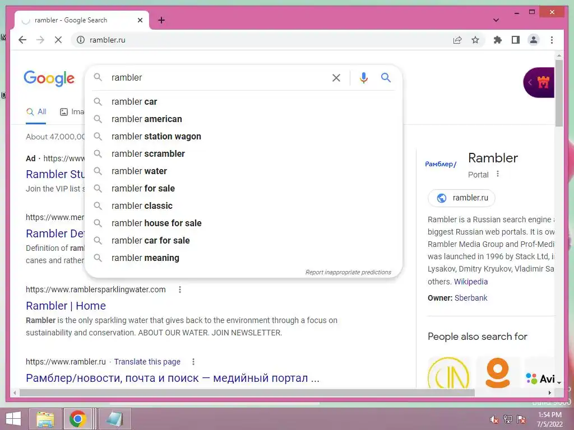Select suggestion rambler scrambler
This screenshot has height=430, width=574.
point(243,153)
